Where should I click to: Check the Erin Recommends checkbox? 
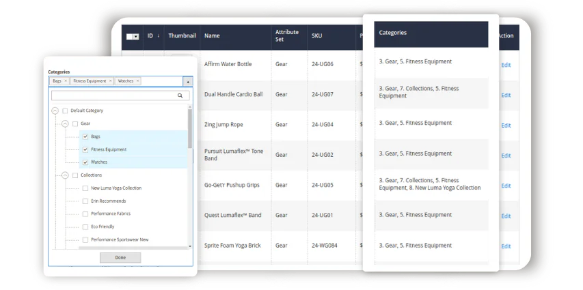click(85, 201)
